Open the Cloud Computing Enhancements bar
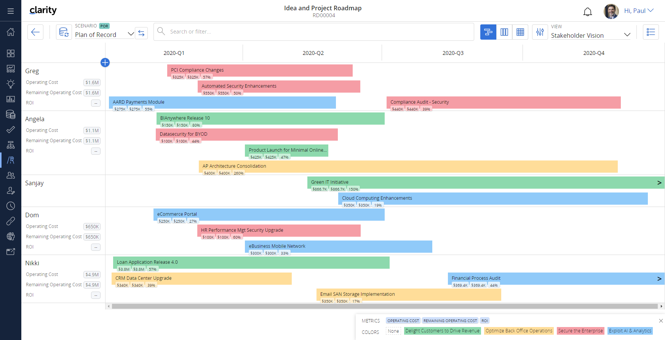 click(x=493, y=198)
